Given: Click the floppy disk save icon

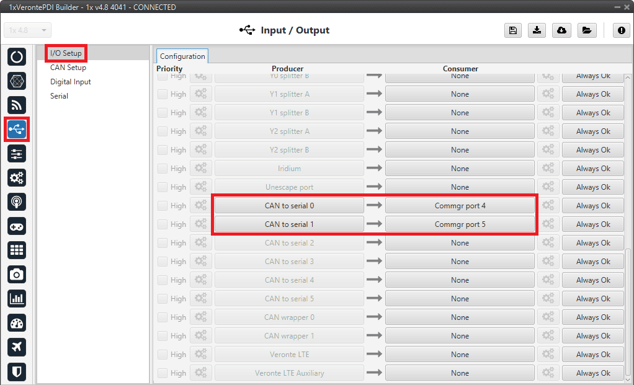Looking at the screenshot, I should 513,30.
